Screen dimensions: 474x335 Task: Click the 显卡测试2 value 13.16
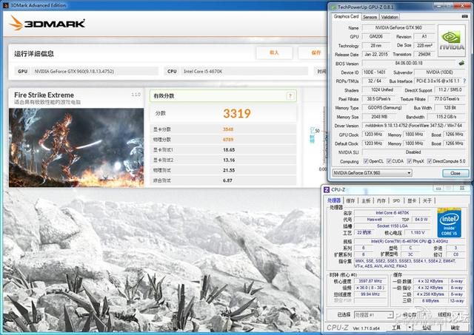tap(229, 160)
